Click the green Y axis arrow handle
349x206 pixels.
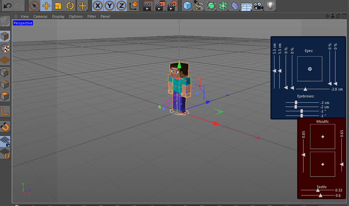click(x=179, y=64)
